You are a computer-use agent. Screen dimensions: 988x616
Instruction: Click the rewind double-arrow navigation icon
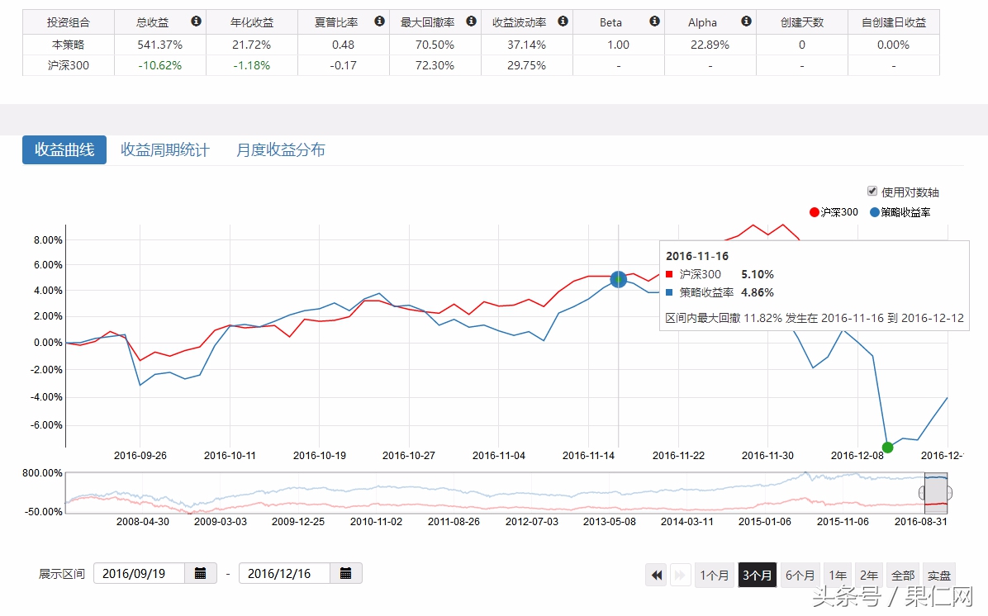[x=656, y=575]
